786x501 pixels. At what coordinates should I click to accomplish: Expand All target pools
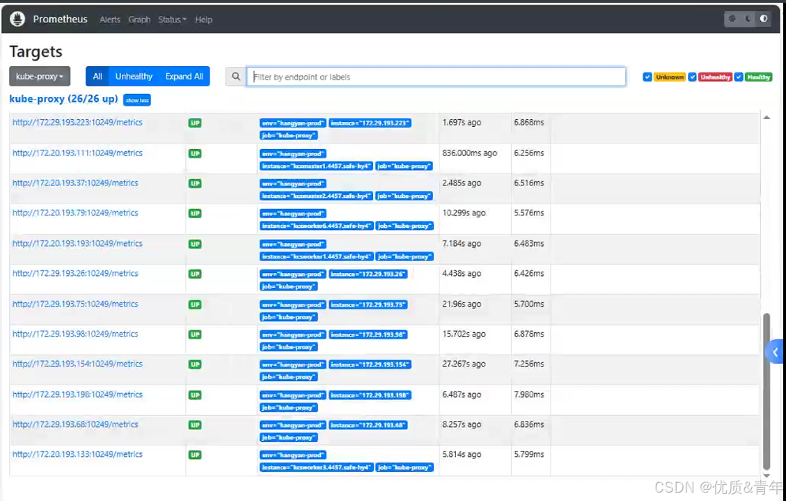coord(184,76)
